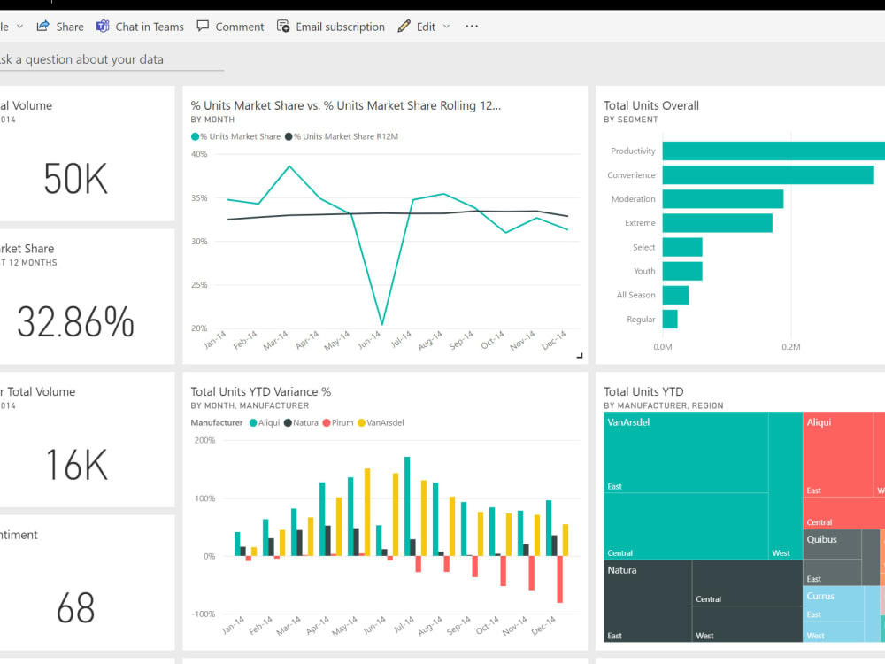Viewport: 885px width, 664px height.
Task: Click the Share icon
Action: point(42,26)
